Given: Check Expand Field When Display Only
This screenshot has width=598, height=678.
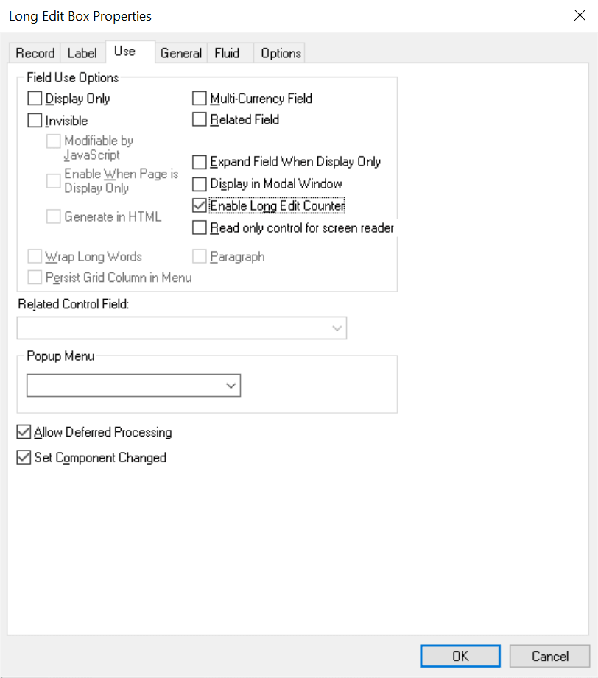Looking at the screenshot, I should tap(198, 162).
